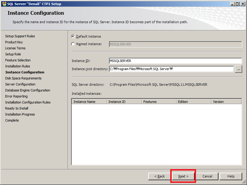Click Instance Configuration step in sidebar

(25, 72)
